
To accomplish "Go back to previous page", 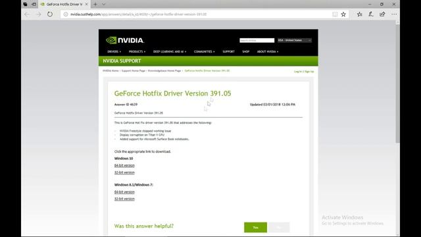I will 27,14.
